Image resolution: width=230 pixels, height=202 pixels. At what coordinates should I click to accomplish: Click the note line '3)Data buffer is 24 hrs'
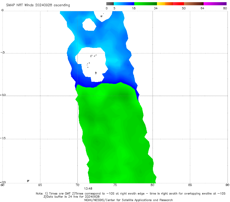tap(71, 197)
